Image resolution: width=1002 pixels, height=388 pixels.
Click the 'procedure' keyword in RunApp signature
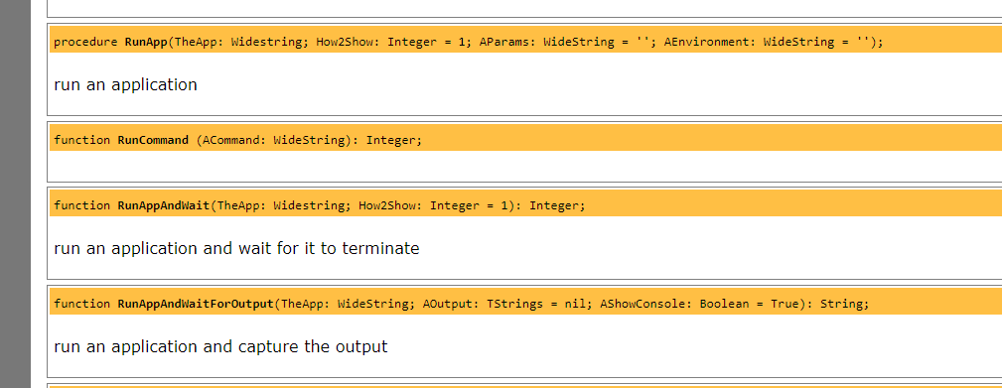[85, 42]
